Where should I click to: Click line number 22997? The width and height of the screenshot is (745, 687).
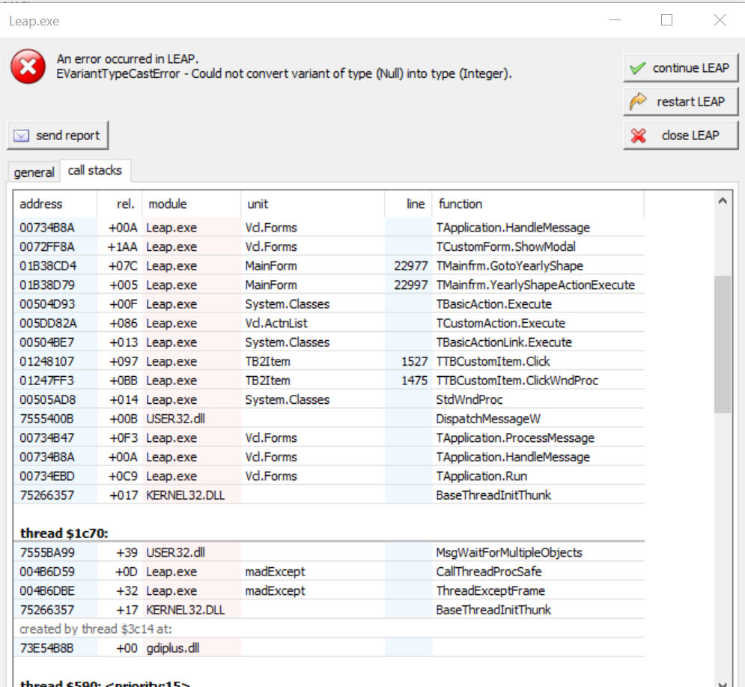click(410, 285)
